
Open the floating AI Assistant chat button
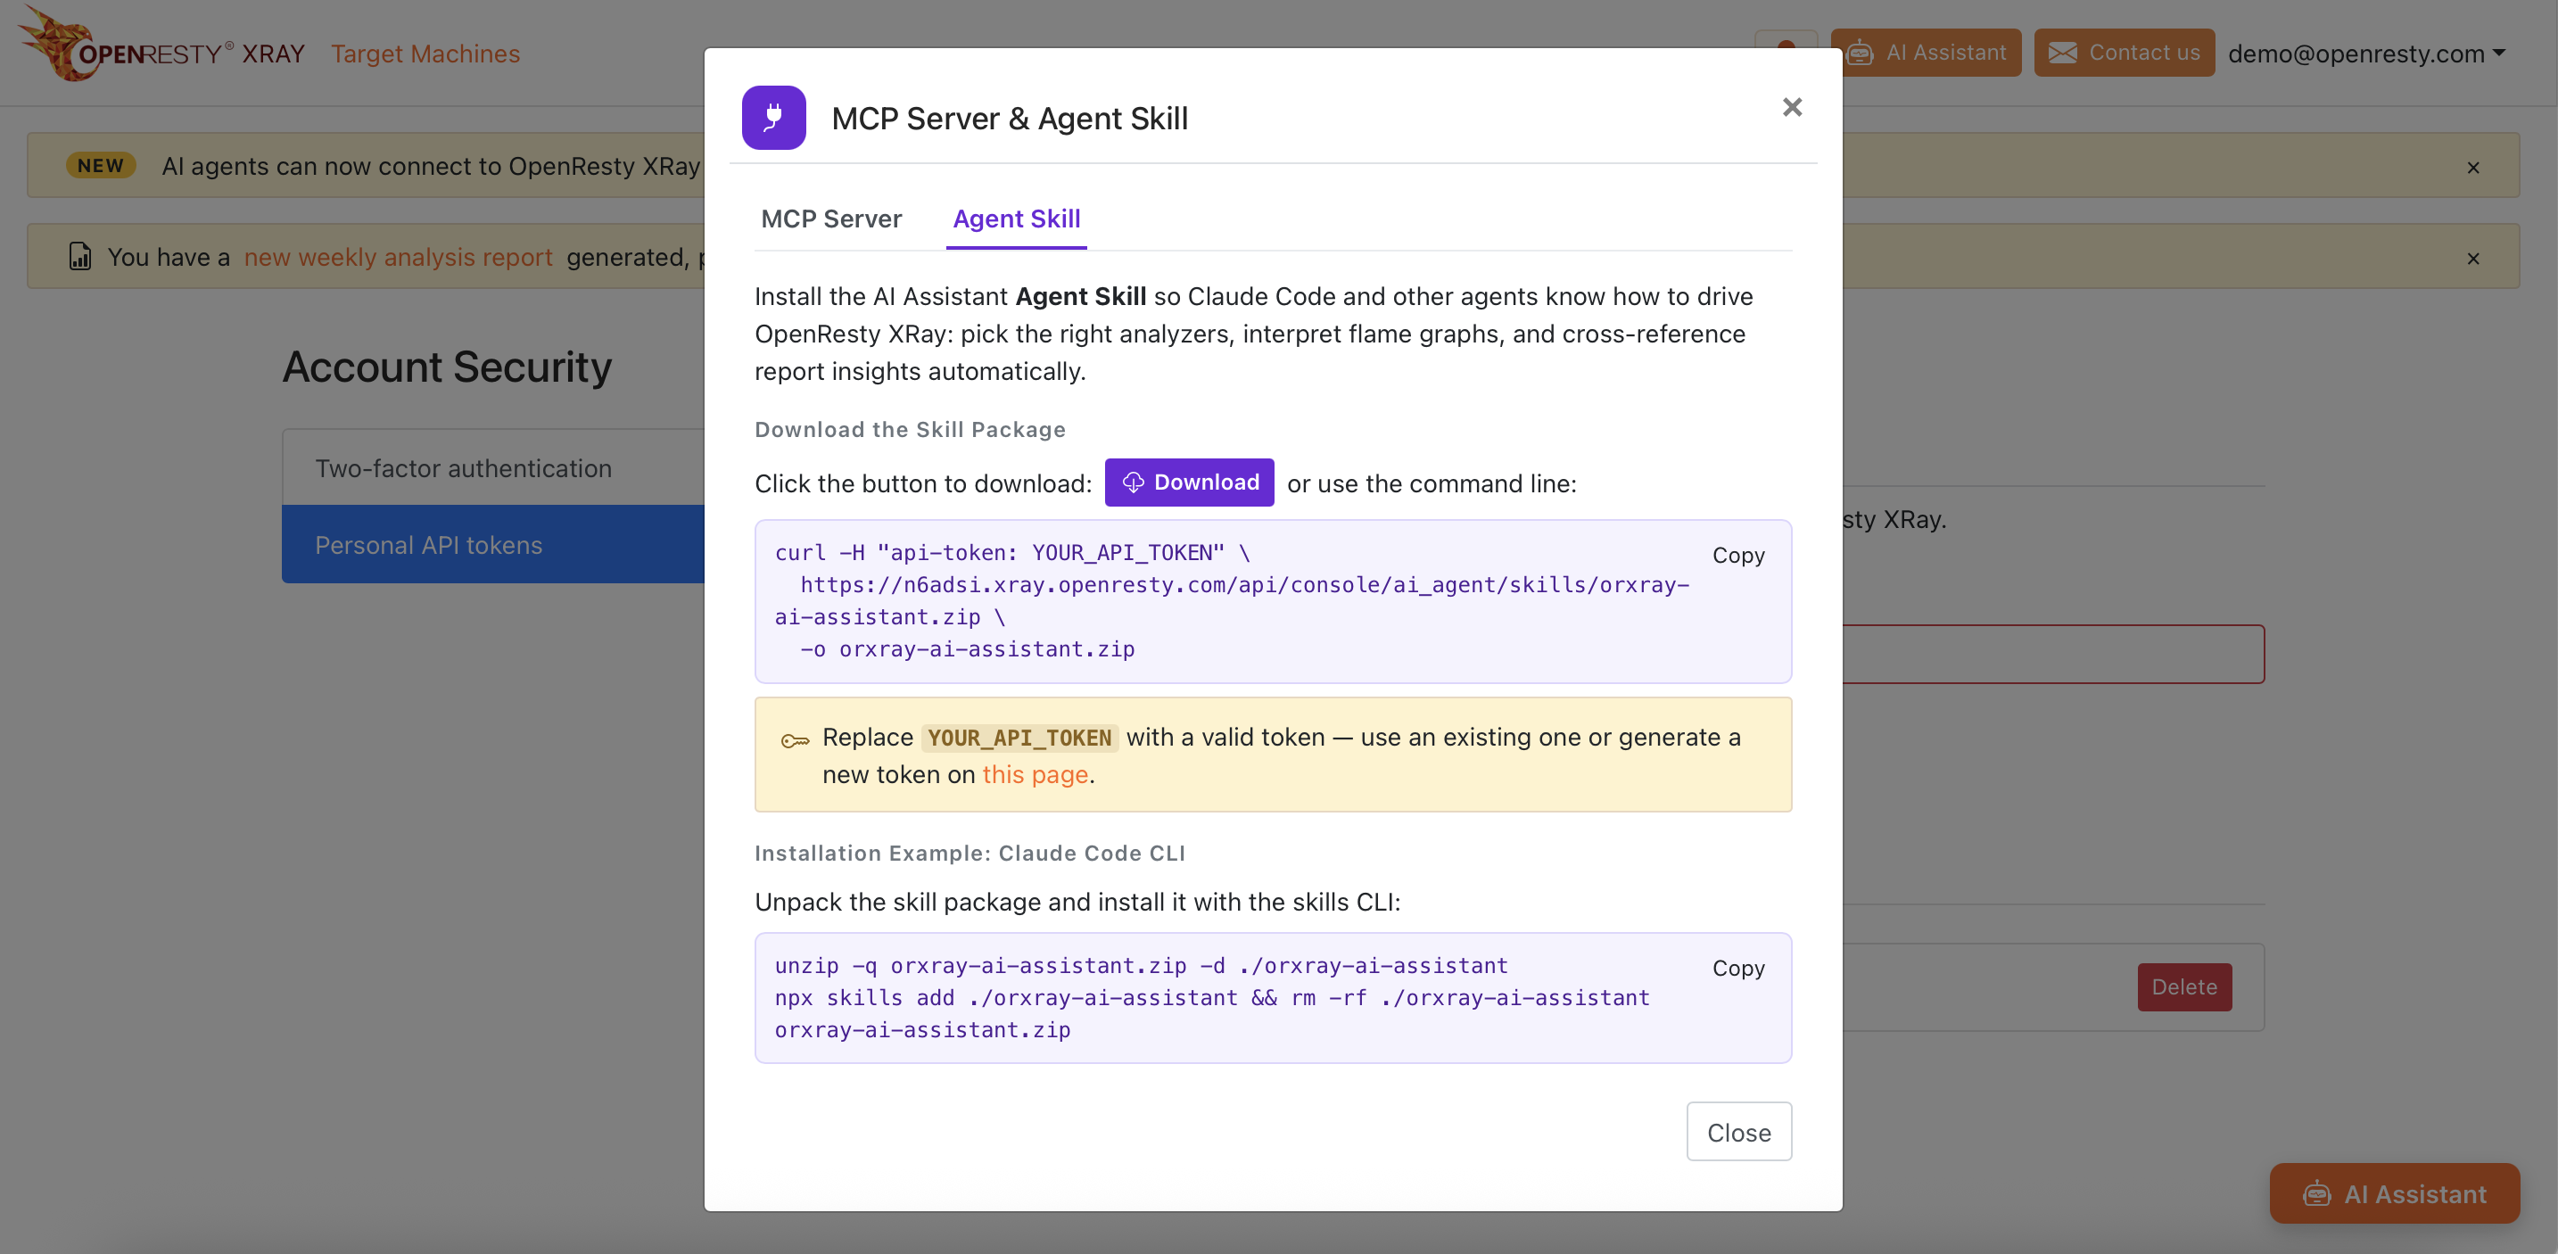click(x=2394, y=1193)
